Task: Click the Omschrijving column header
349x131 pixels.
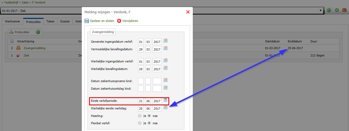Action: [x=25, y=41]
